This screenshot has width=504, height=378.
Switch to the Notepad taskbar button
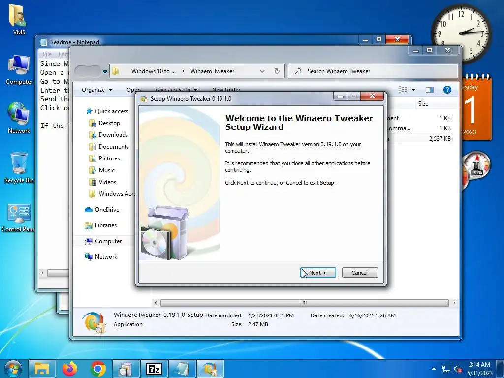(182, 369)
